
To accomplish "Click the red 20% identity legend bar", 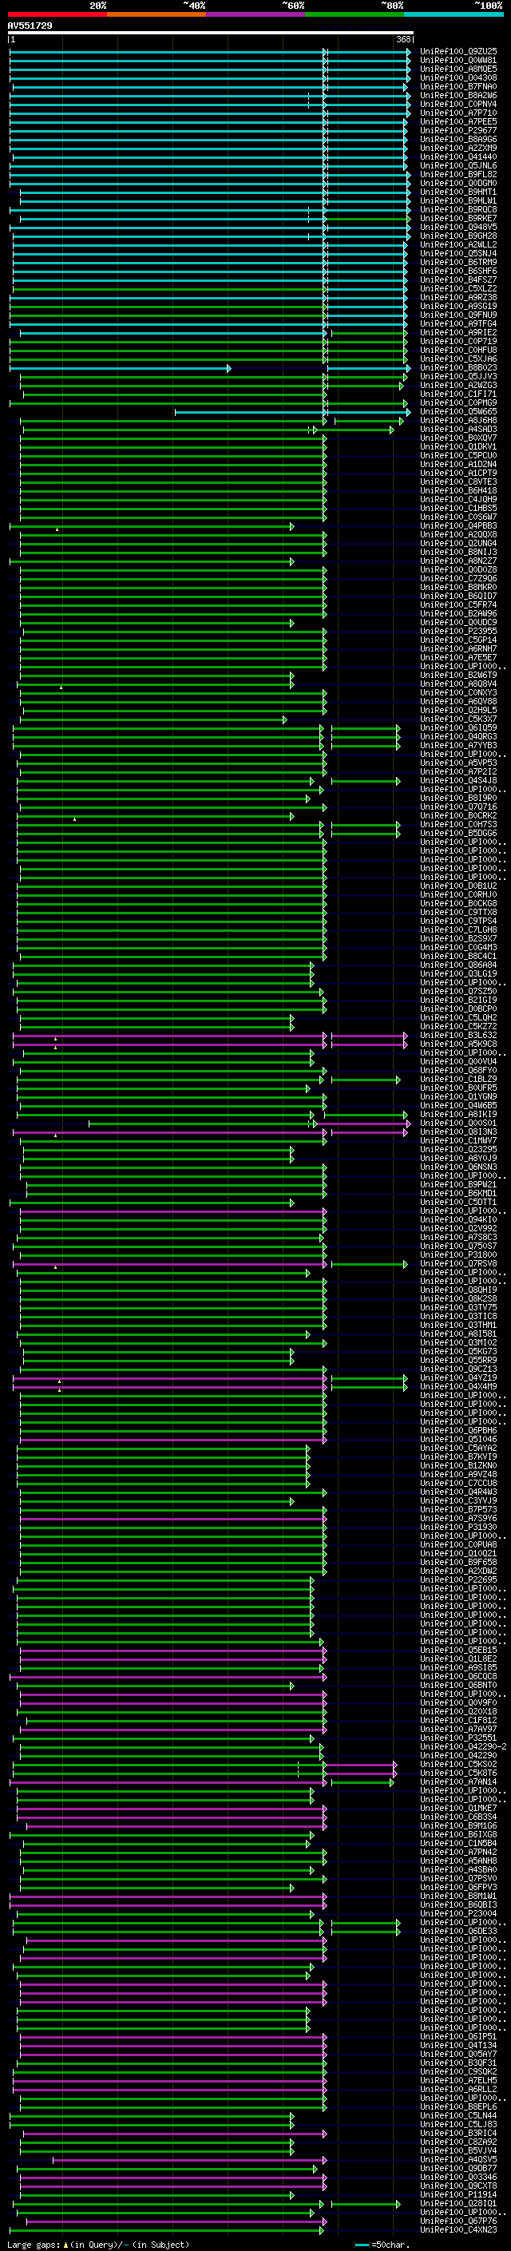I will 57,14.
